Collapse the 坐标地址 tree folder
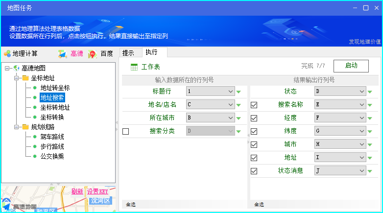This screenshot has width=383, height=213. pyautogui.click(x=16, y=78)
